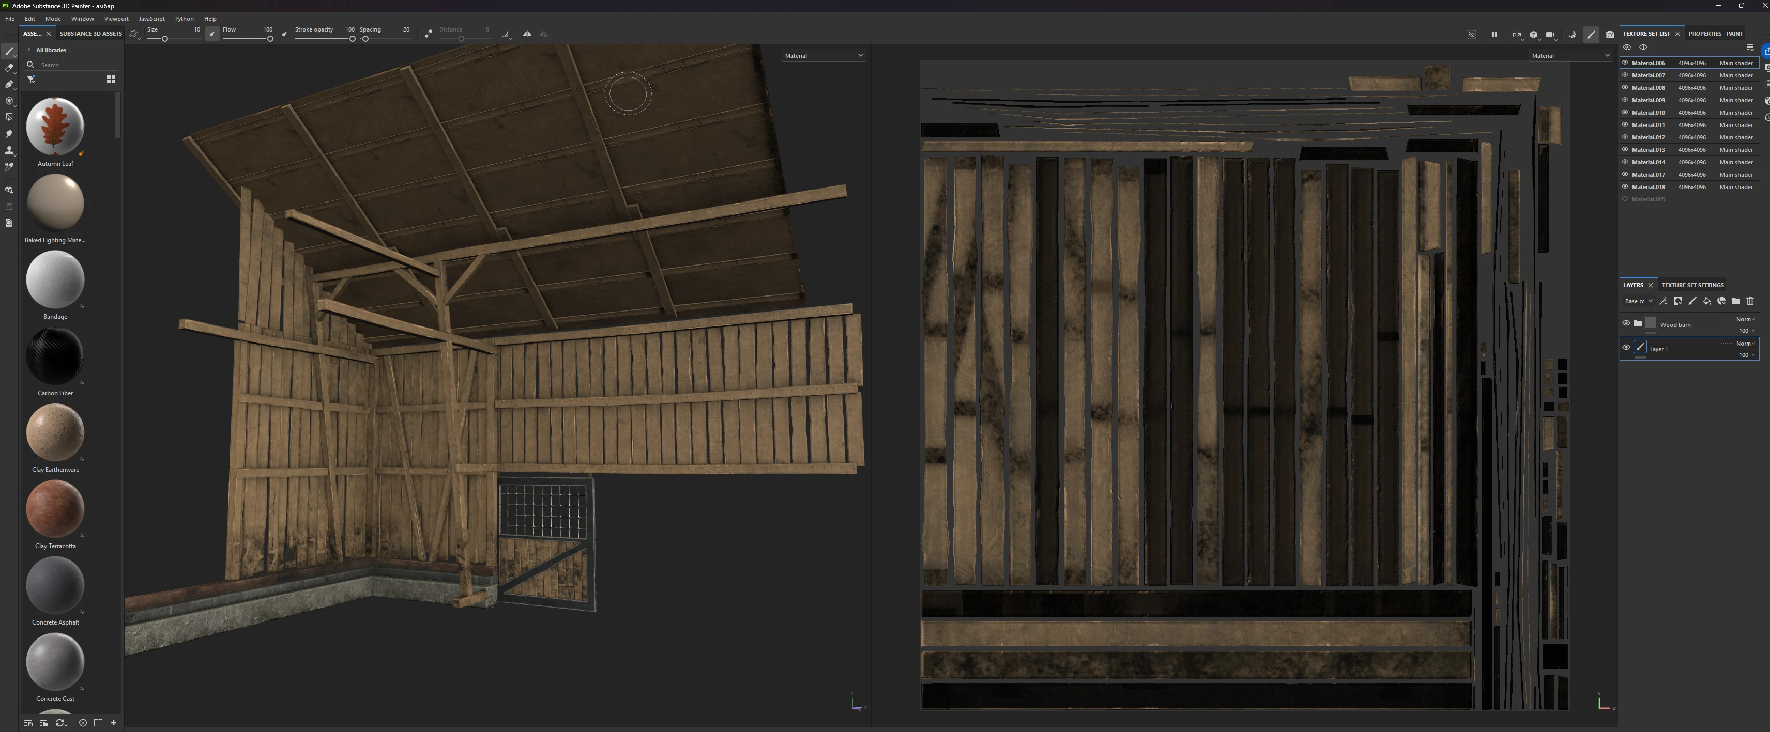Select the Eraser tool in left toolbar
The width and height of the screenshot is (1770, 732).
point(9,68)
